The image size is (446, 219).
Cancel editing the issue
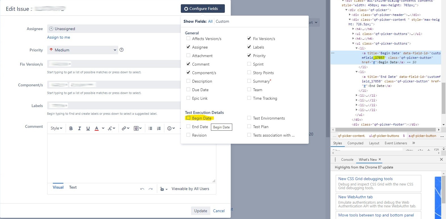219,211
